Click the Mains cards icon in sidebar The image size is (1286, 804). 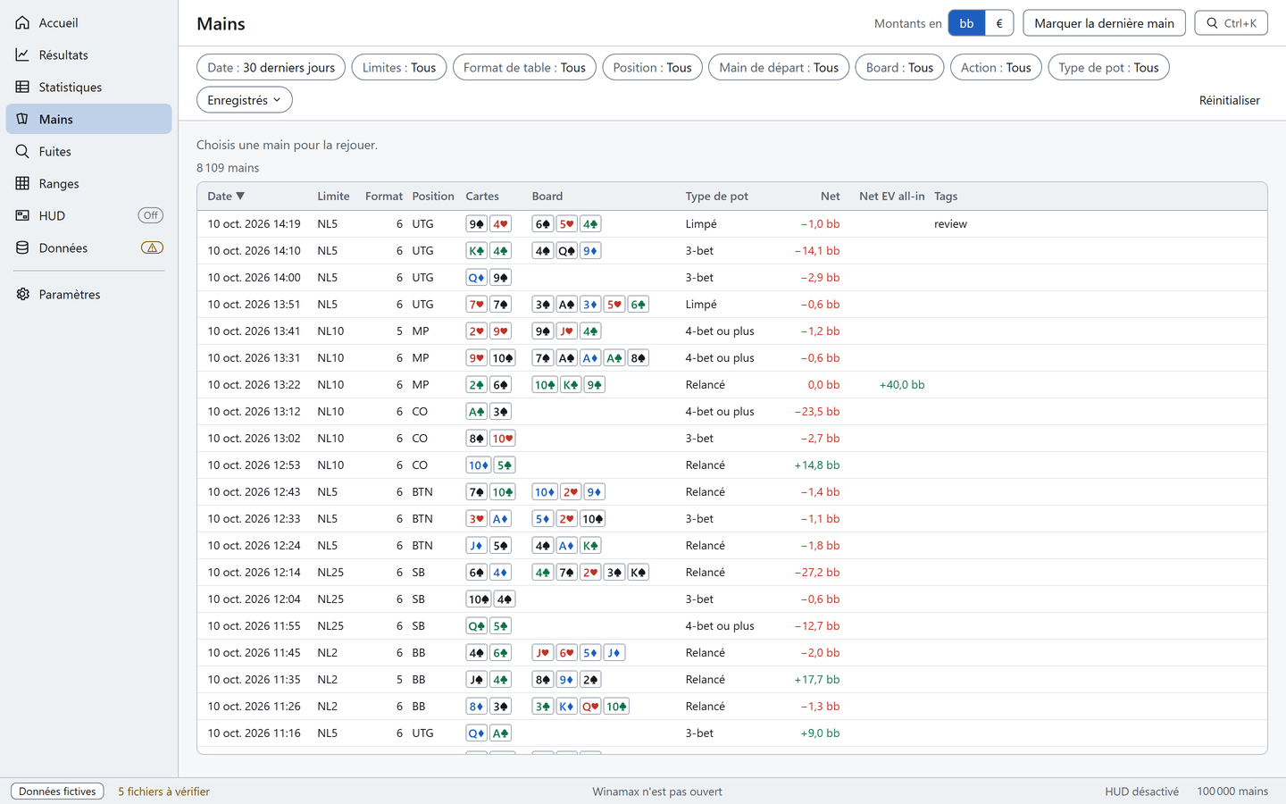tap(22, 119)
